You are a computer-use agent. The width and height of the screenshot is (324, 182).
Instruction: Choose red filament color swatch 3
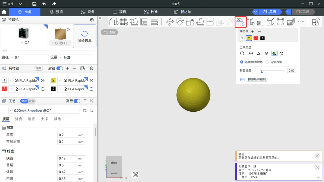tap(256, 38)
